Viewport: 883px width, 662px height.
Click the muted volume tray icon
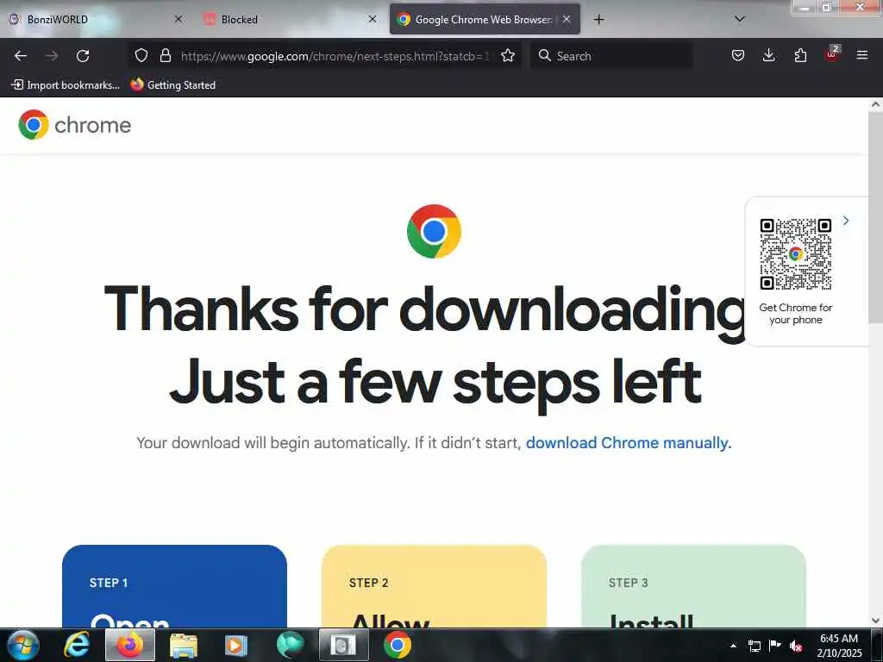(x=796, y=646)
